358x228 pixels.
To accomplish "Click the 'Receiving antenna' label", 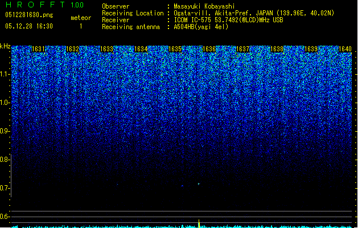I will pyautogui.click(x=131, y=27).
